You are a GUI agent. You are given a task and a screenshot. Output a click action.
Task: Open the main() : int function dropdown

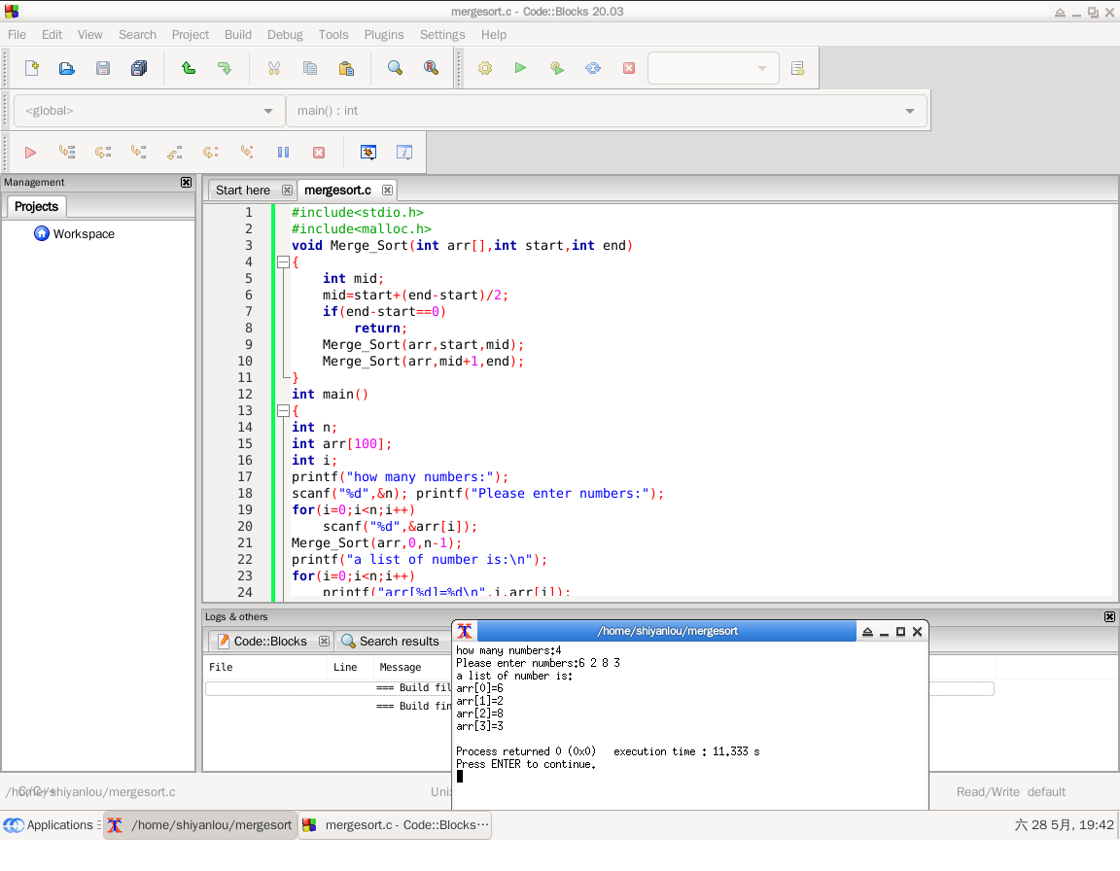607,111
